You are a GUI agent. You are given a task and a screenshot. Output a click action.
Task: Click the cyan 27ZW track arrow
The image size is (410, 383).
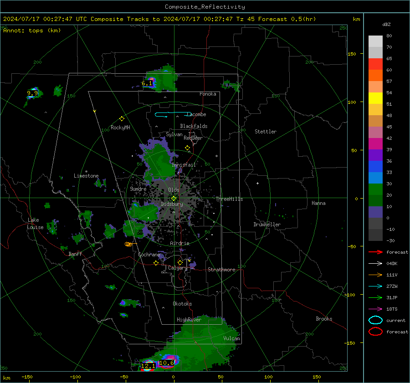(375, 286)
